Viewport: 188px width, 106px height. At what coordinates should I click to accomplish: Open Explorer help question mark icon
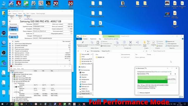coord(182,39)
